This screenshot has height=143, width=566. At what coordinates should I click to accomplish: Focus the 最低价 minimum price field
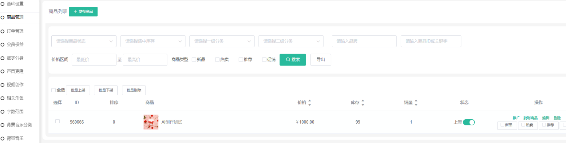[94, 60]
